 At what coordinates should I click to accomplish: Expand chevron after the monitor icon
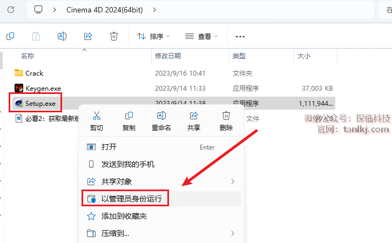click(x=55, y=10)
